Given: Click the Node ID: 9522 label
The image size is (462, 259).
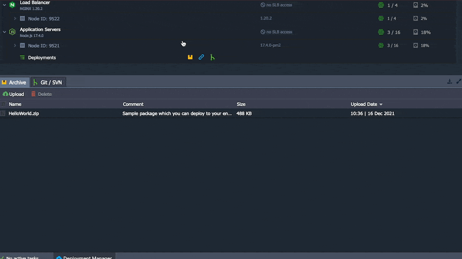Looking at the screenshot, I should pos(44,18).
